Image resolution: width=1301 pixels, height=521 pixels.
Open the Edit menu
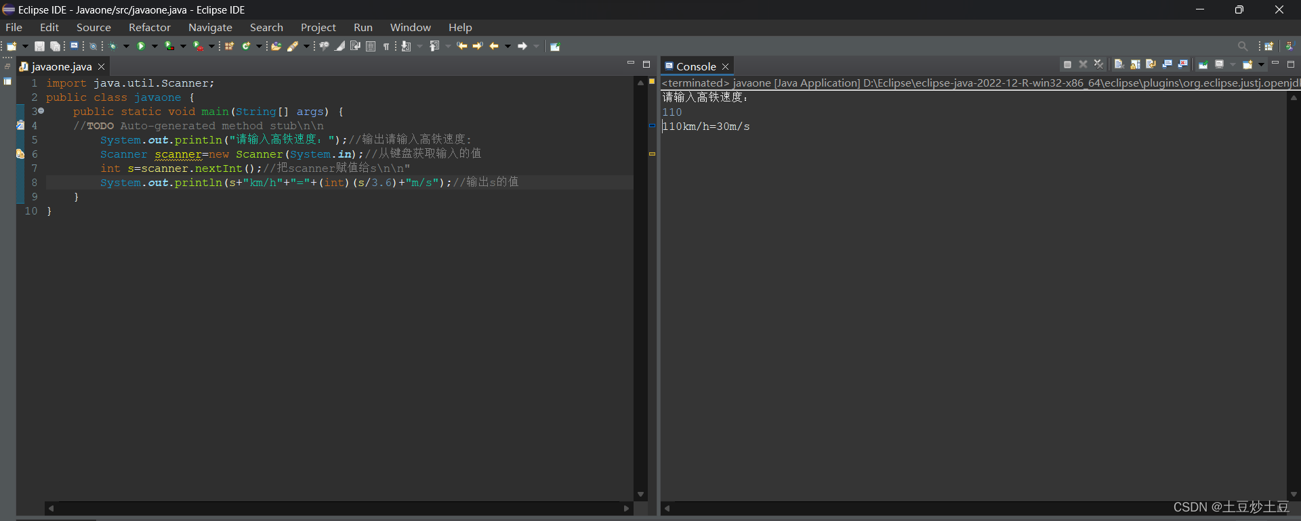49,27
